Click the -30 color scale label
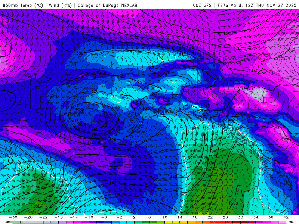 [13, 217]
